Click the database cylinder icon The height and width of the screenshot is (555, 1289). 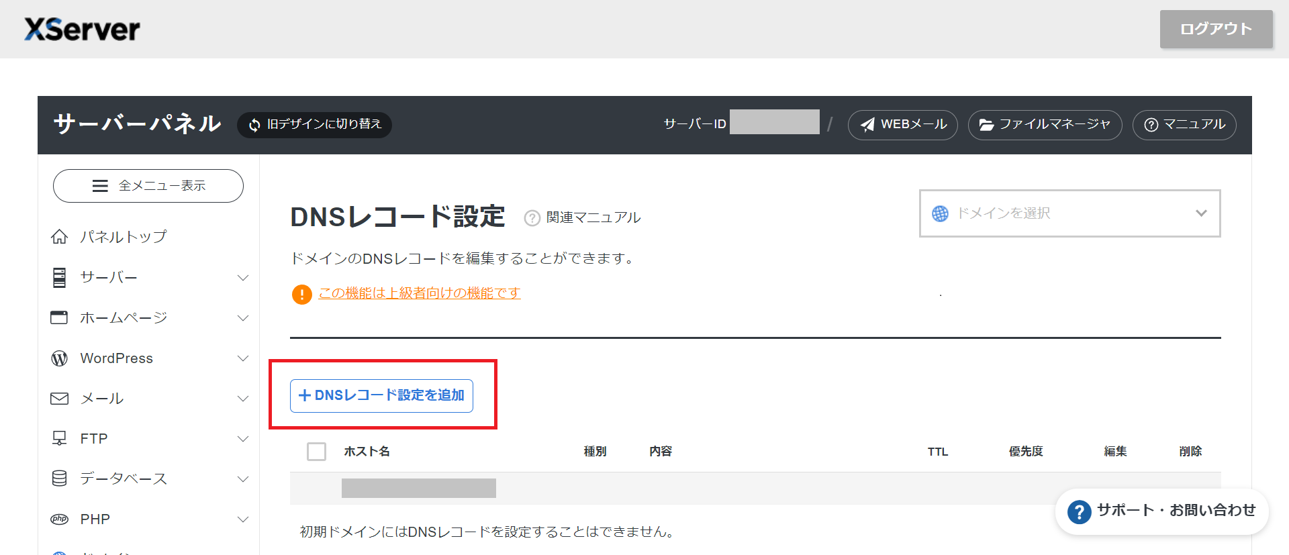(59, 478)
